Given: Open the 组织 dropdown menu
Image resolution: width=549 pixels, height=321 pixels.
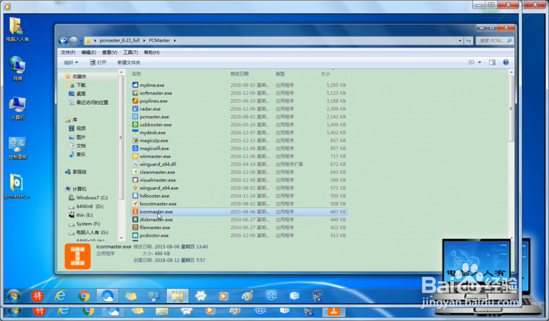Looking at the screenshot, I should tap(71, 63).
